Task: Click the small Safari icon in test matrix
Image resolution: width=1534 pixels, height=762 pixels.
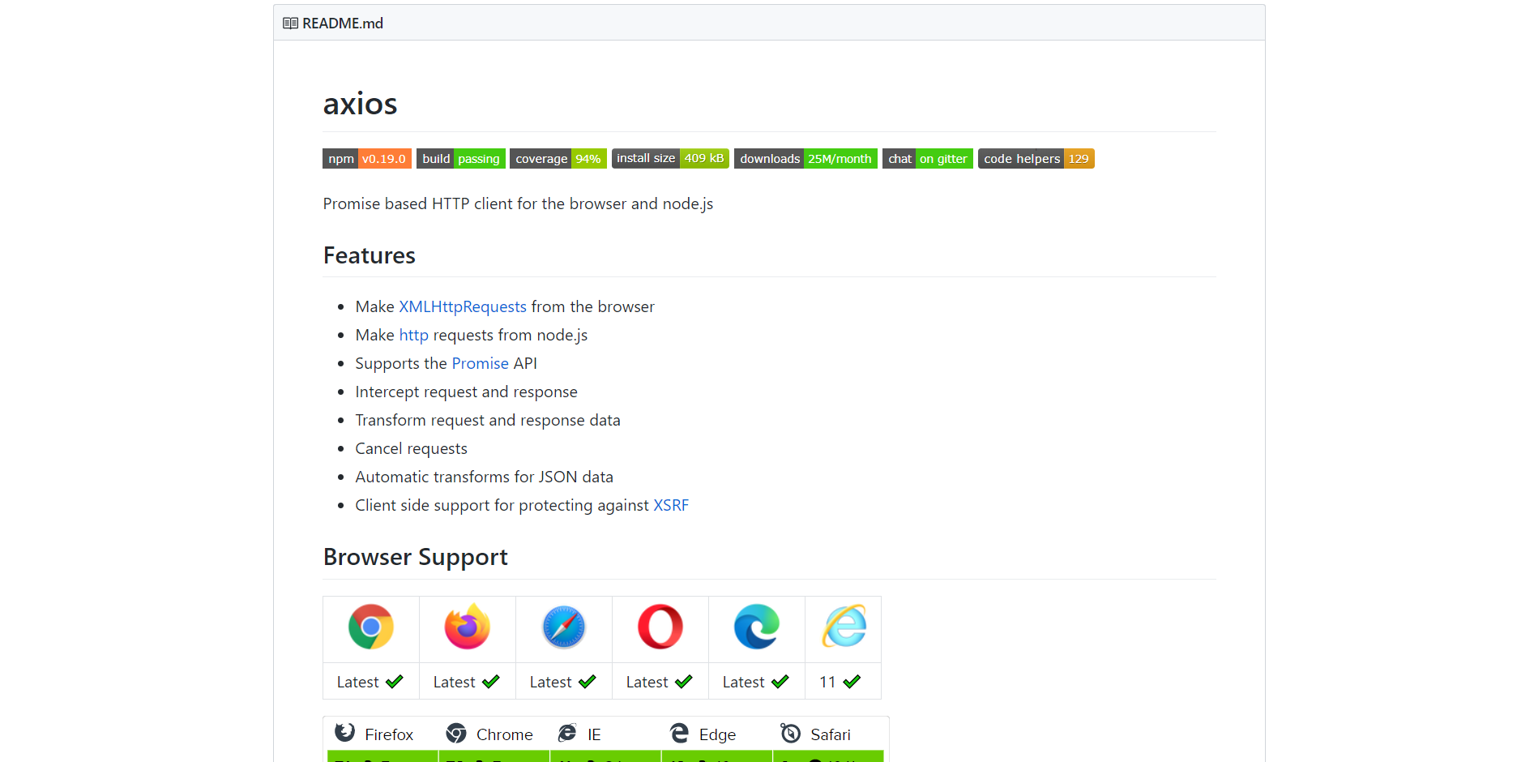Action: coord(790,733)
